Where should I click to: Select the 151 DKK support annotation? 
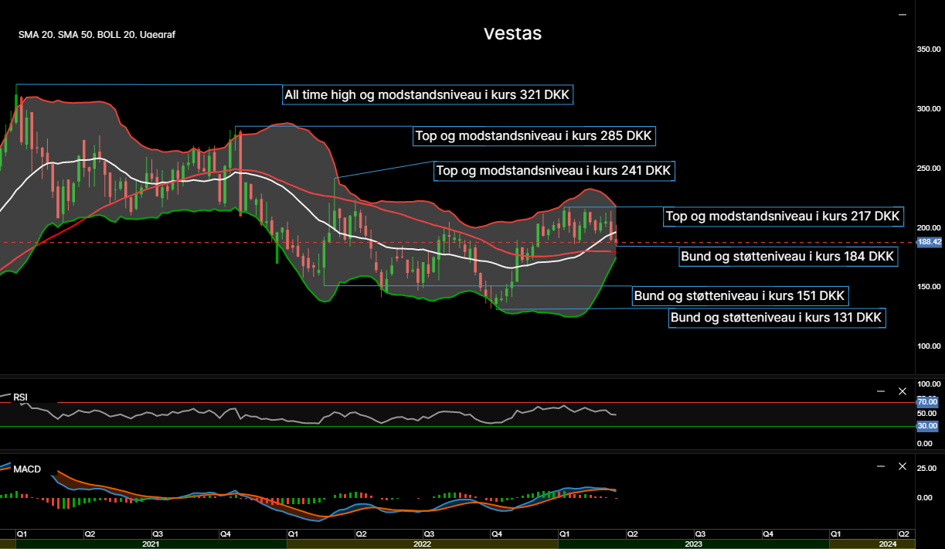click(741, 296)
